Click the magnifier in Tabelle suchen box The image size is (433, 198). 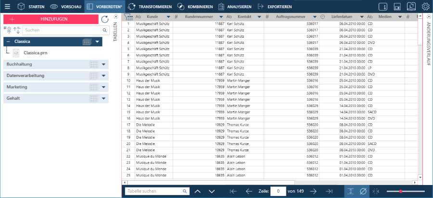[x=185, y=191]
